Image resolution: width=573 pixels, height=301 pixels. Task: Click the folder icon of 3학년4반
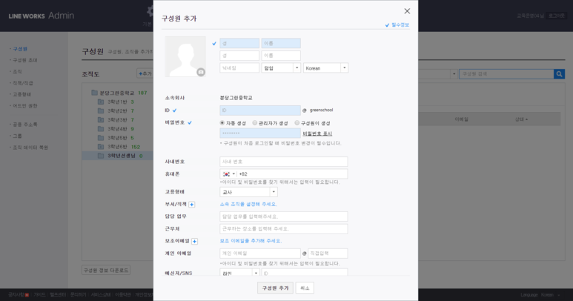[101, 129]
